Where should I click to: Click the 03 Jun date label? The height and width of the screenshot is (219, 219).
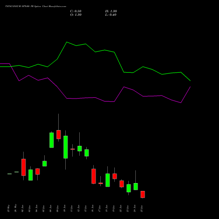pos(30,208)
